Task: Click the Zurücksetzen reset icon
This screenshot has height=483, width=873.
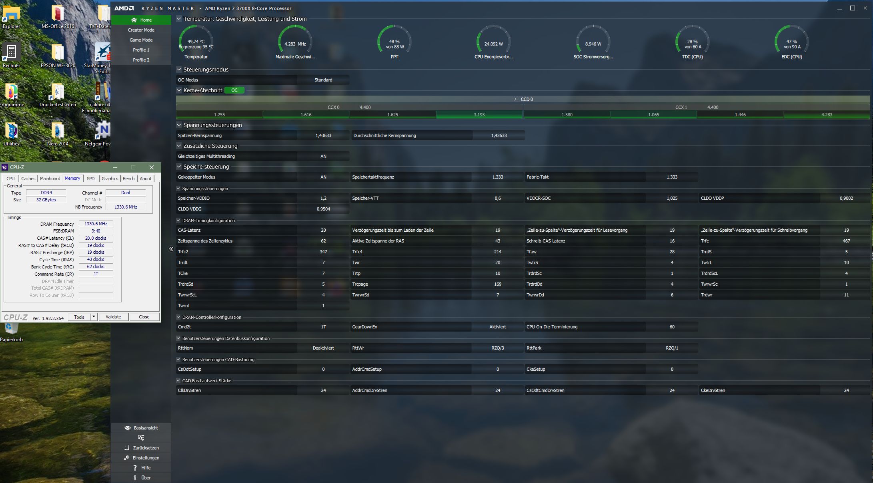Action: 127,448
